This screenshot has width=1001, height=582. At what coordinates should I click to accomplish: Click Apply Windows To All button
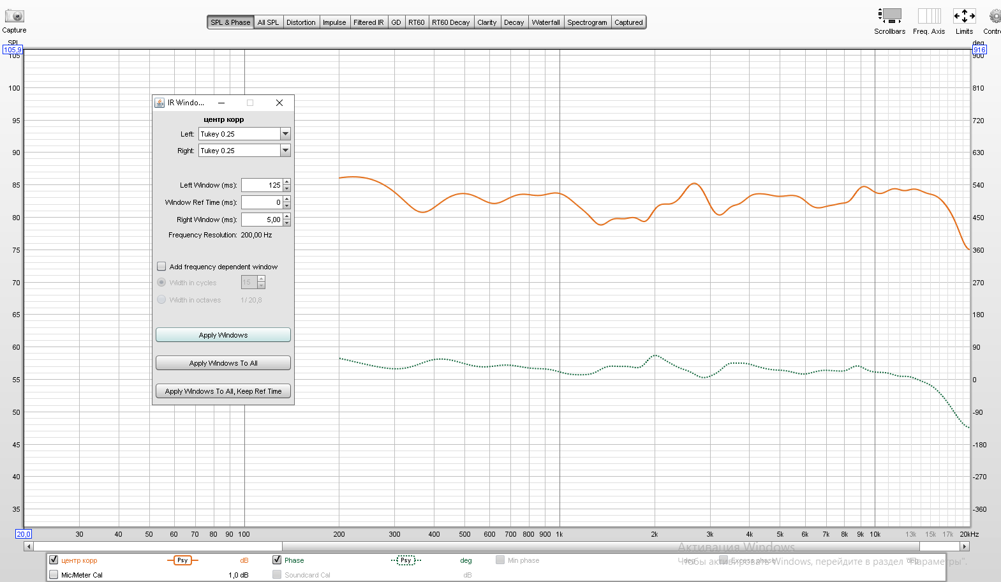click(x=223, y=363)
